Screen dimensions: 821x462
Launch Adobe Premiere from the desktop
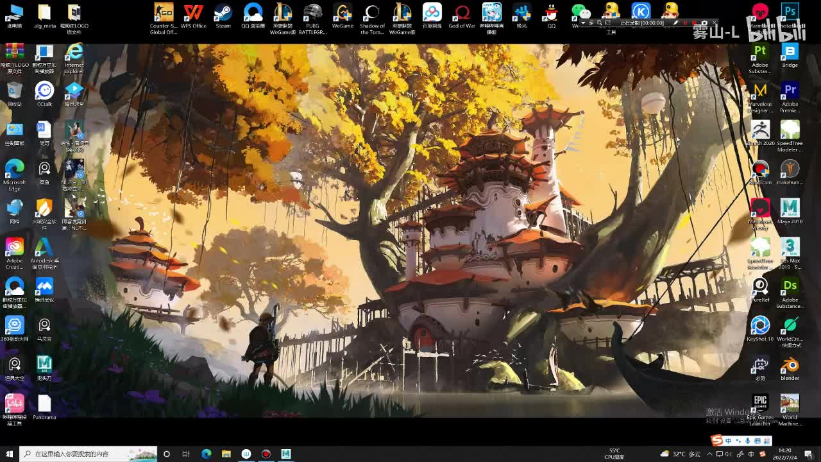click(790, 90)
